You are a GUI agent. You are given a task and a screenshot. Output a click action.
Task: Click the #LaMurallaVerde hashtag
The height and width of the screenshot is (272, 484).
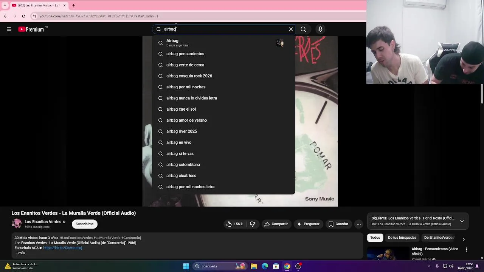107,238
